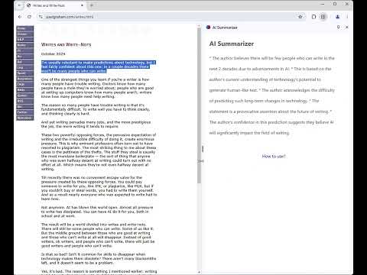367x275 pixels.
Task: Open Books in the site sidebar
Action: pyautogui.click(x=25, y=45)
